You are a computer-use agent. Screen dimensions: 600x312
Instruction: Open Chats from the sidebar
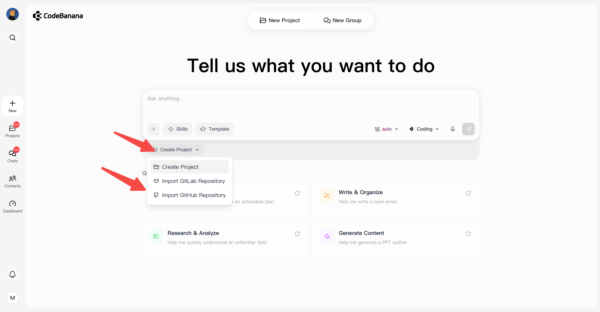click(13, 157)
